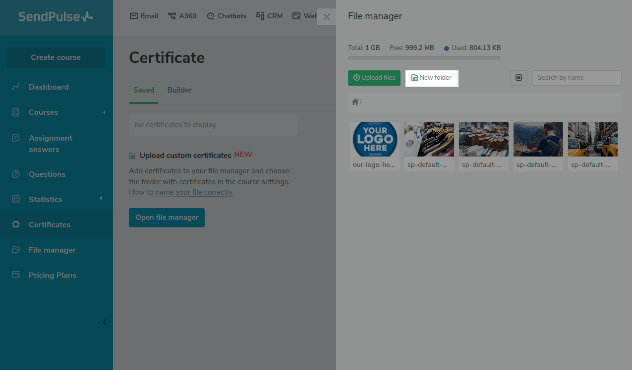This screenshot has height=370, width=632.
Task: Open Pricing Plans in the sidebar
Action: (x=53, y=275)
